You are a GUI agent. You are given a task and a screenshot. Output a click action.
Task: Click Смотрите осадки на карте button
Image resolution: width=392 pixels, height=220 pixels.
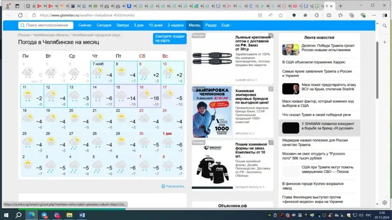(170, 39)
